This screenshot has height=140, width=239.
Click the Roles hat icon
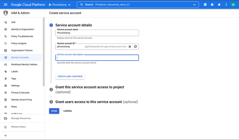(6, 107)
